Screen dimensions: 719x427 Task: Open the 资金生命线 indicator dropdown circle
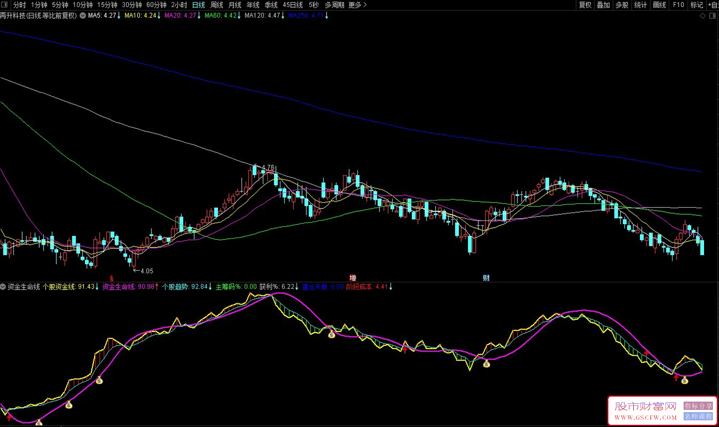3,287
